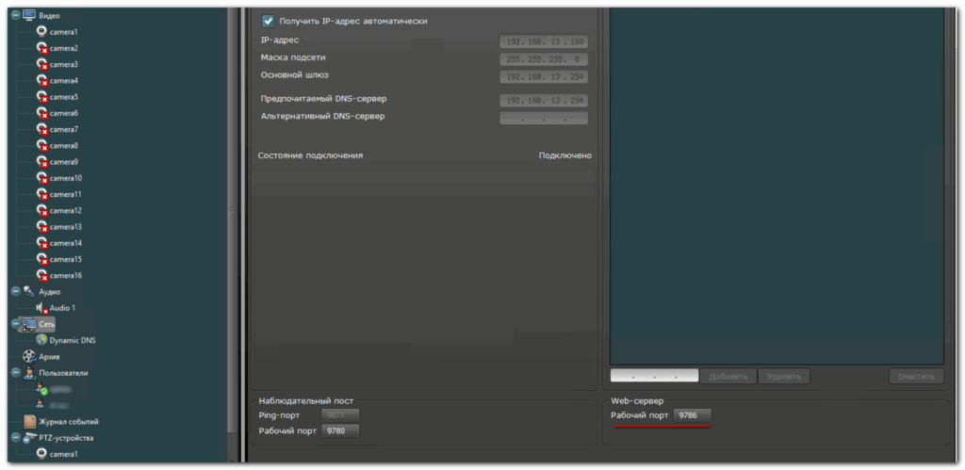965x470 pixels.
Task: Open Dynamic DNS globe icon
Action: coord(41,340)
